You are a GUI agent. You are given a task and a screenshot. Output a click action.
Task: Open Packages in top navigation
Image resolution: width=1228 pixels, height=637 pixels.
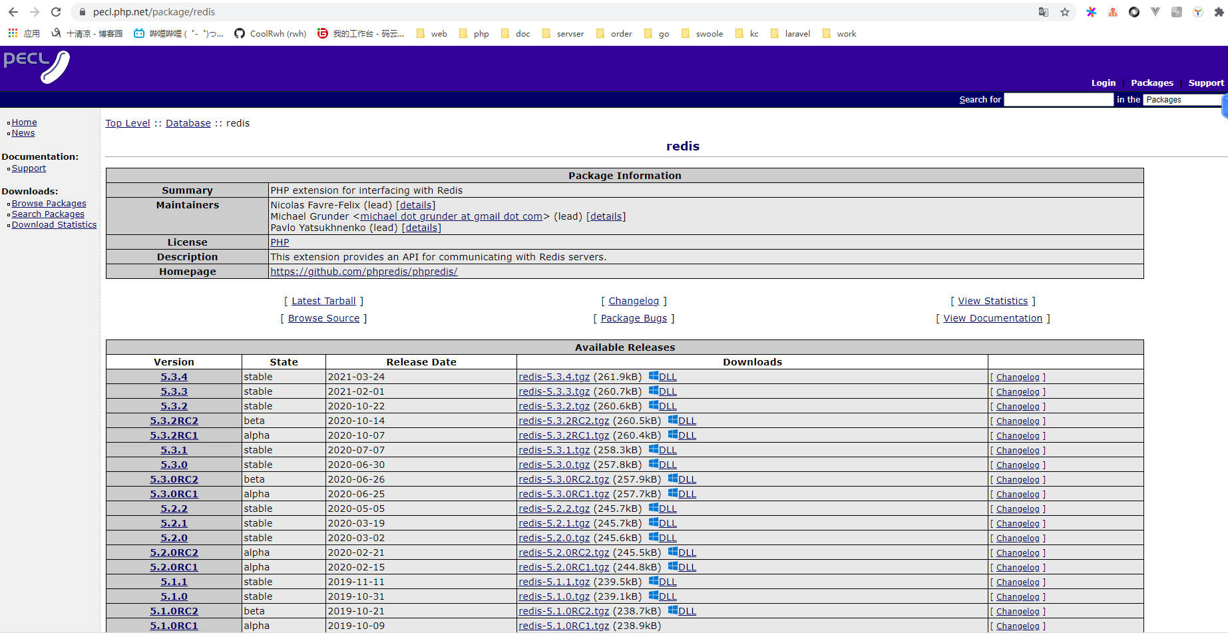(1151, 83)
